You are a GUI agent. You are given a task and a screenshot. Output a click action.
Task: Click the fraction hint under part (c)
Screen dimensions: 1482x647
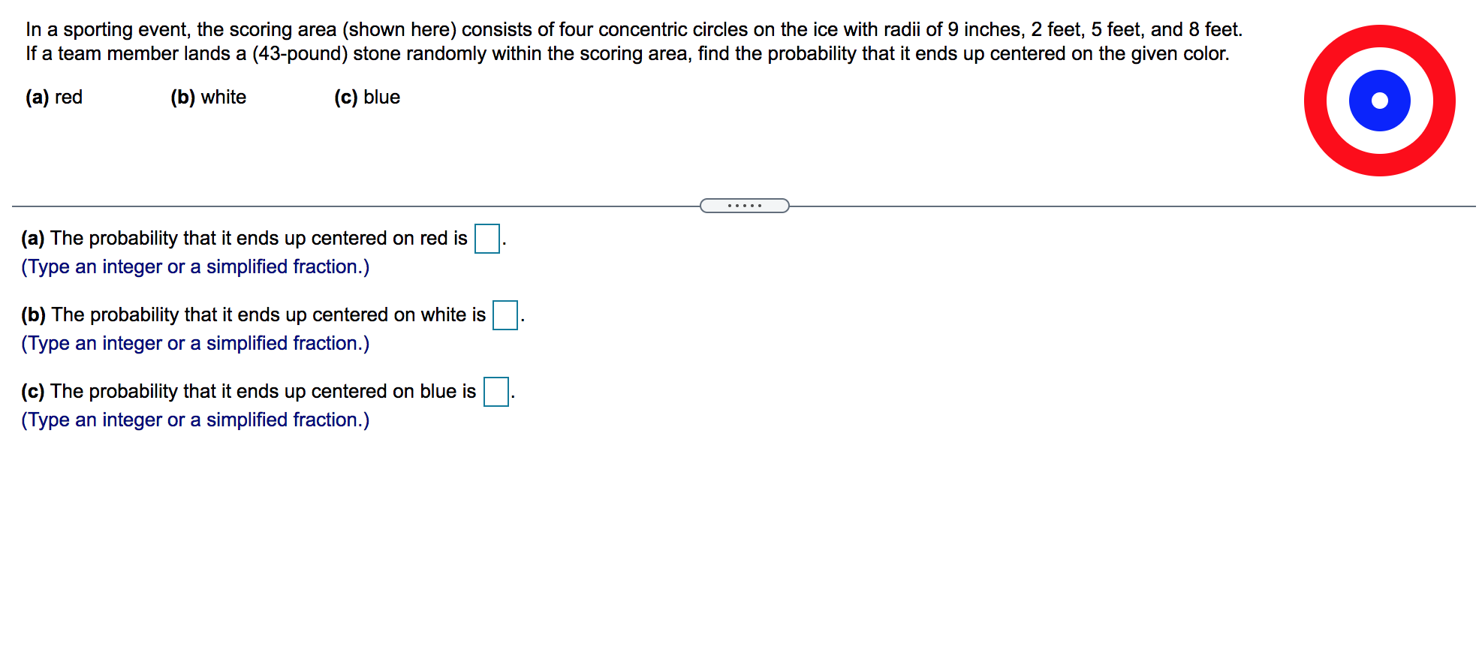pyautogui.click(x=195, y=420)
